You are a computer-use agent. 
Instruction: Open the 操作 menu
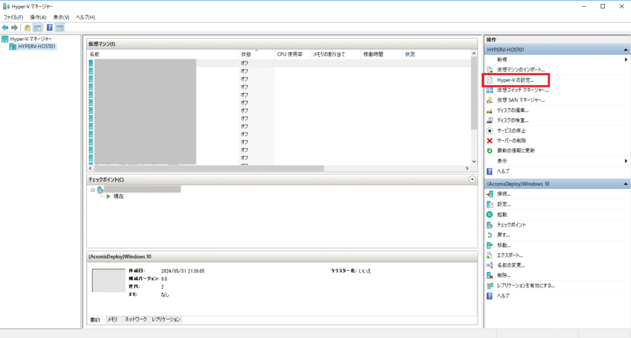coord(38,17)
